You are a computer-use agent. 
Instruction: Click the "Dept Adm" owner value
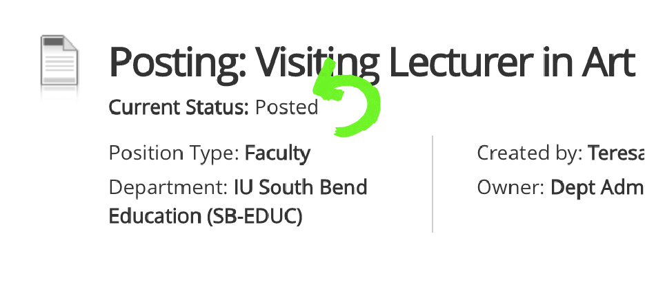pos(597,187)
